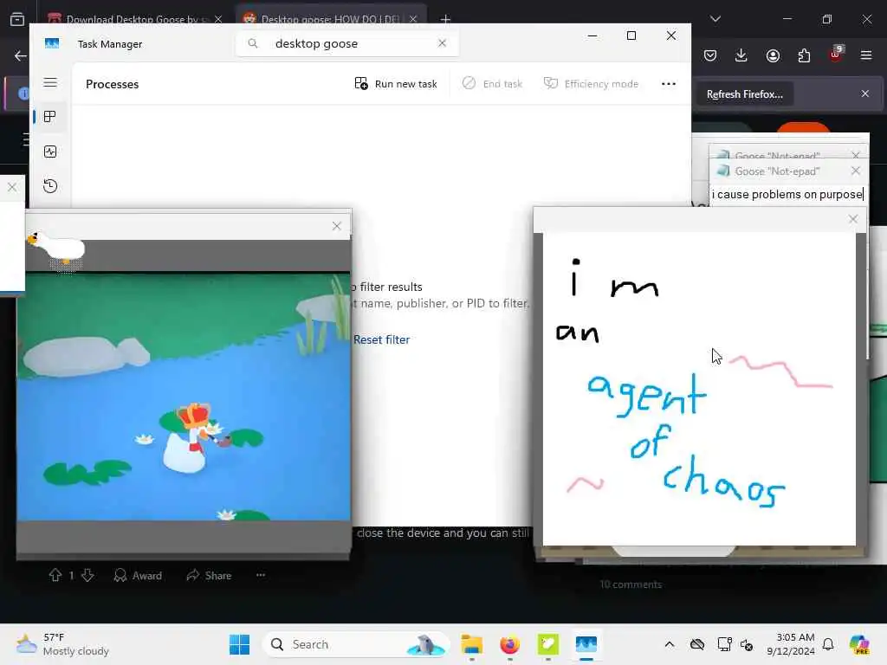Open Task Manager hamburger navigation menu
887x665 pixels.
point(50,82)
